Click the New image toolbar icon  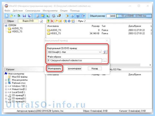coord(7,16)
